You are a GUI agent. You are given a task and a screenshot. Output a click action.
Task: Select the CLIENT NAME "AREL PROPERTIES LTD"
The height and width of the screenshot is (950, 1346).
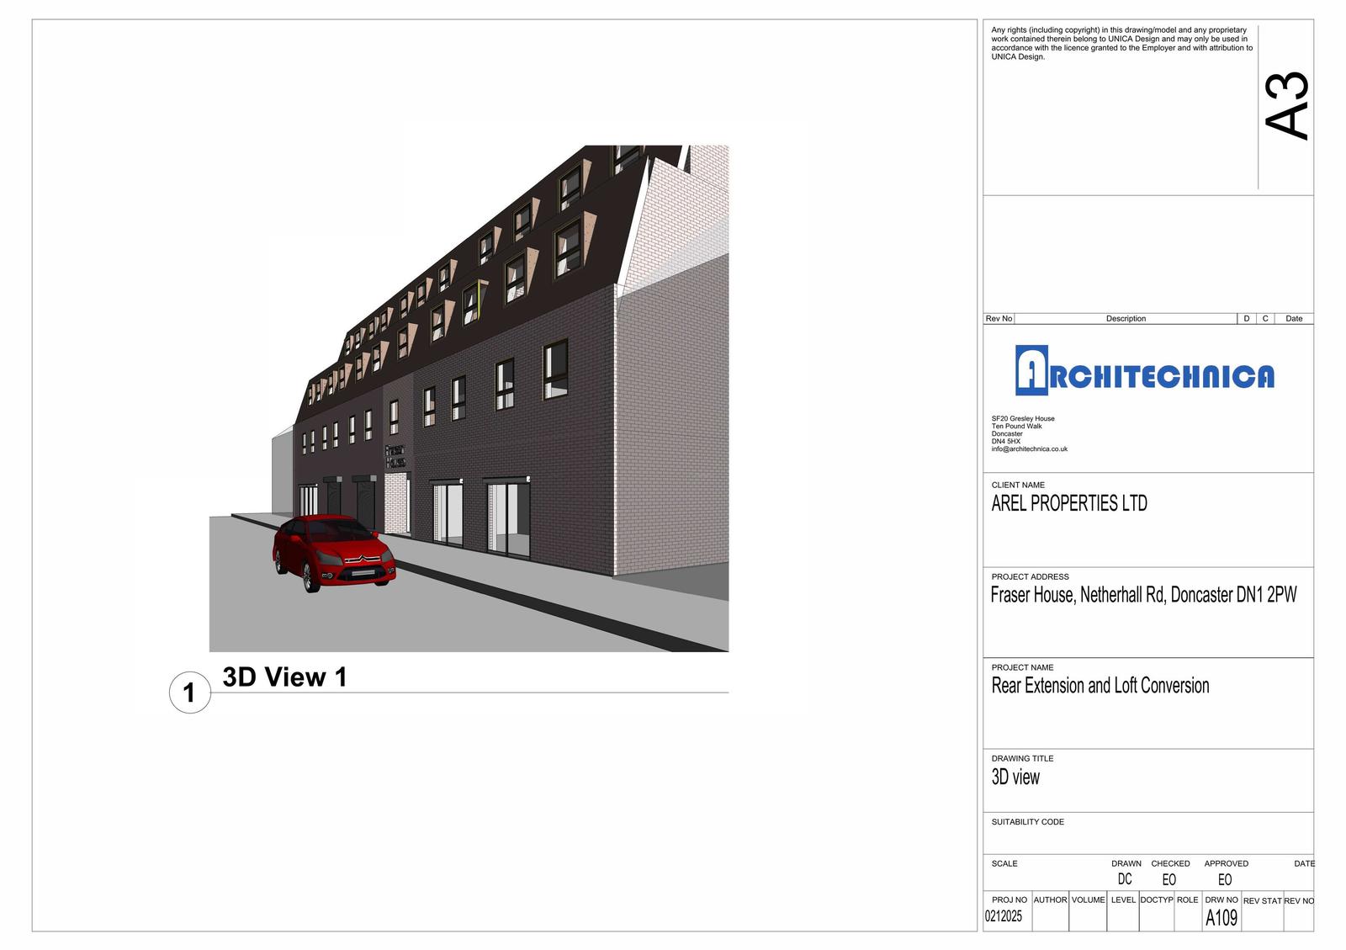click(x=1068, y=504)
